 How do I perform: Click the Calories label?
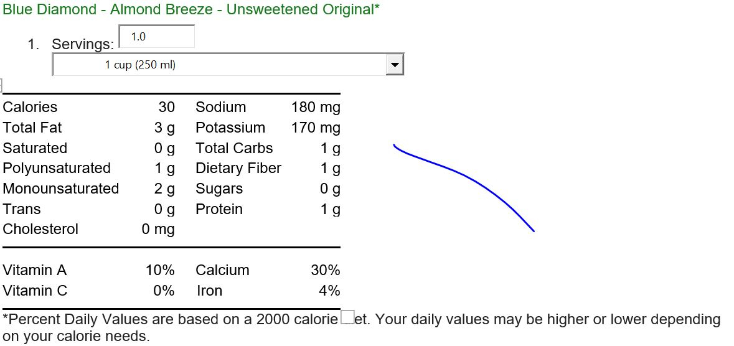pyautogui.click(x=30, y=107)
